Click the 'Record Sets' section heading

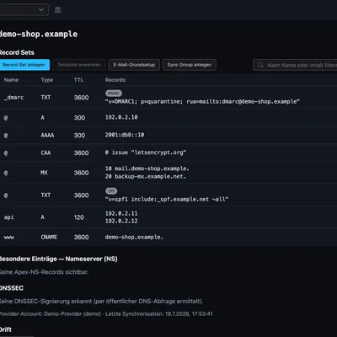pyautogui.click(x=17, y=52)
